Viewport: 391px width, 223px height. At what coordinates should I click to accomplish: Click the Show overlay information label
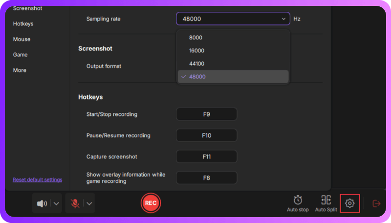coord(126,178)
